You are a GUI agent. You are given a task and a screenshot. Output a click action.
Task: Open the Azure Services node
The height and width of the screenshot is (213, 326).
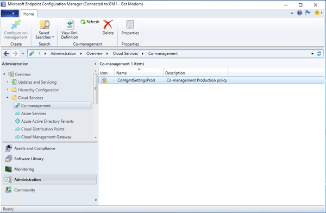click(30, 114)
